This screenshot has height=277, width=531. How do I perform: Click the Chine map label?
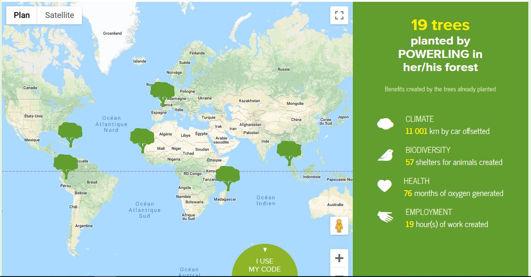point(296,120)
